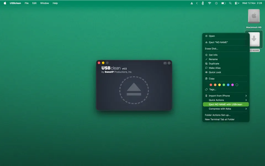265x166 pixels.
Task: Open USBclean settings via the gear icon
Action: [169, 63]
